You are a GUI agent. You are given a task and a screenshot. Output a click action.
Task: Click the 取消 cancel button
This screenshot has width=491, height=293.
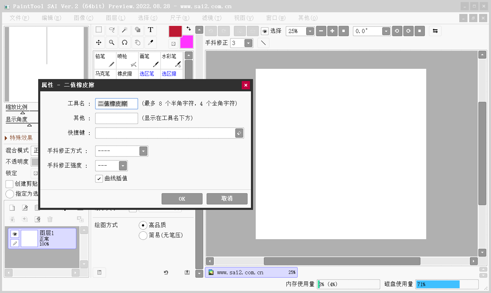coord(227,199)
